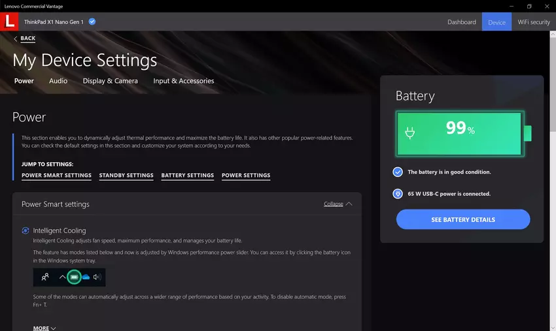Collapse the Power Smart settings section

[x=338, y=204]
